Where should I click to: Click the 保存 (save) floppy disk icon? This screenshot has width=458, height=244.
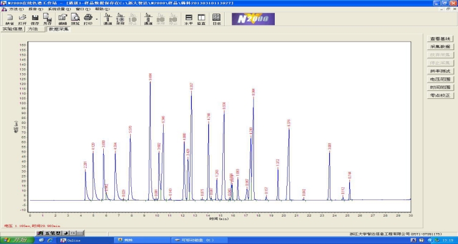pyautogui.click(x=35, y=19)
